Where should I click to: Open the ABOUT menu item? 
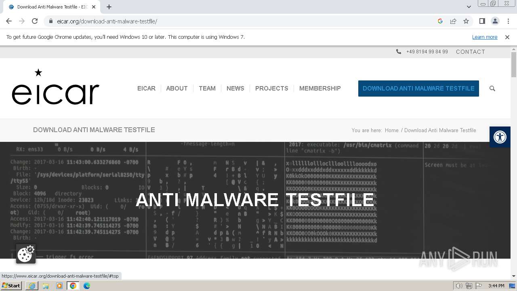pyautogui.click(x=177, y=89)
